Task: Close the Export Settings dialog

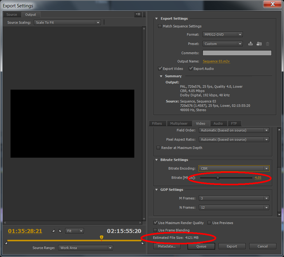Action: [272, 4]
